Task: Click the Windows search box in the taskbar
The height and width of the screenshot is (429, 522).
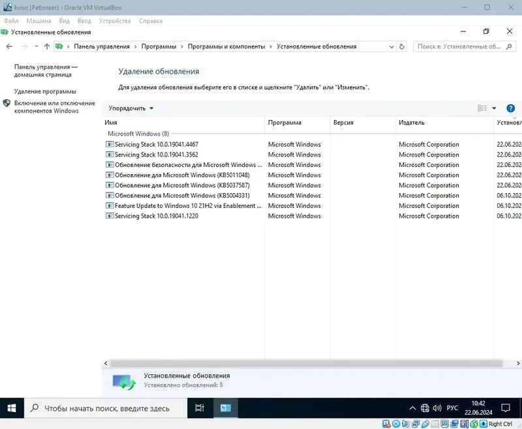Action: [x=104, y=407]
